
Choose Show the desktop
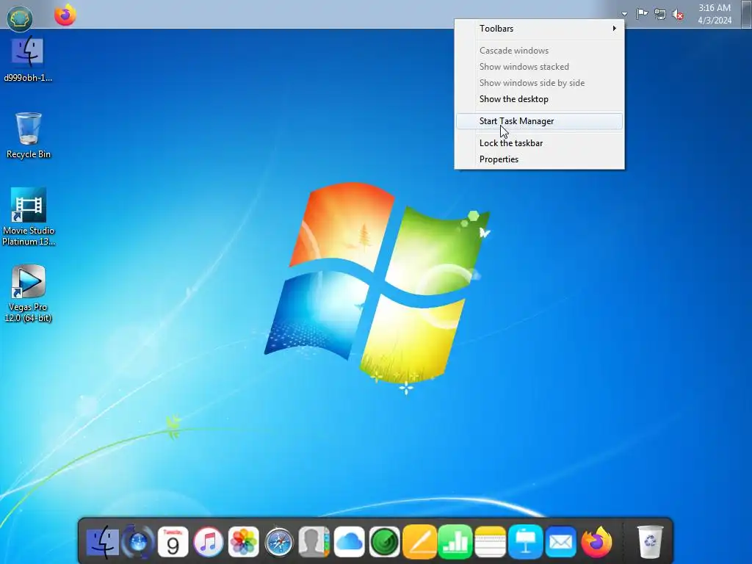[540, 99]
